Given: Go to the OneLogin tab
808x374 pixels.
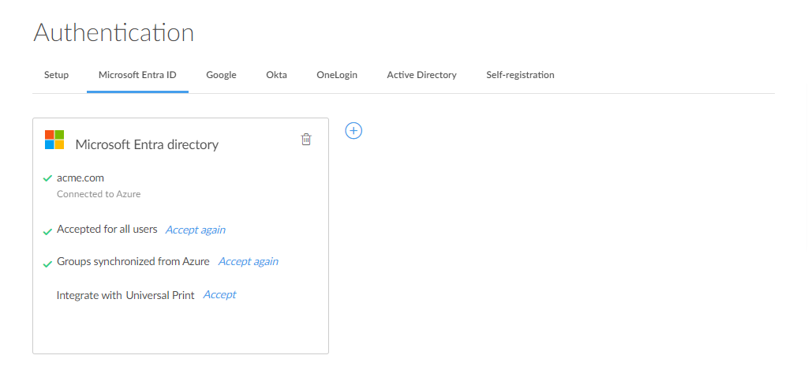Looking at the screenshot, I should click(x=337, y=75).
